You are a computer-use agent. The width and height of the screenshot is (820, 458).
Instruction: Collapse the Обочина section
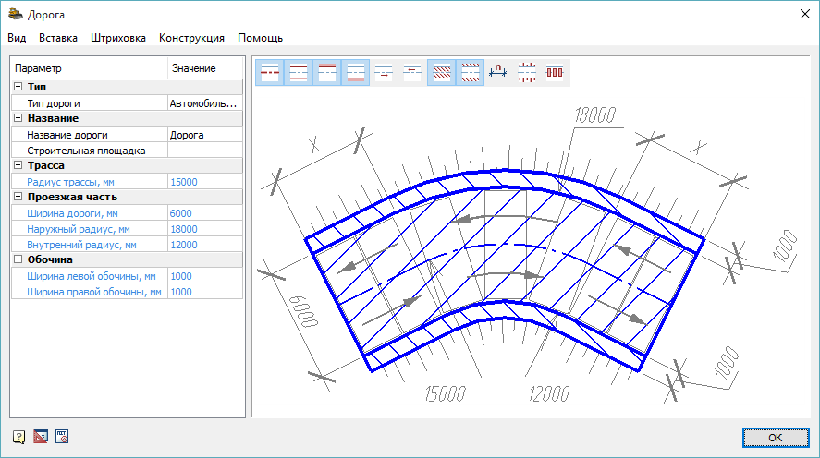click(18, 259)
